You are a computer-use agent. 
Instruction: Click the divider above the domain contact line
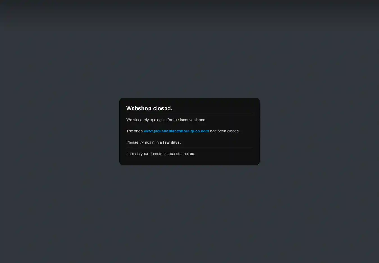(189, 148)
